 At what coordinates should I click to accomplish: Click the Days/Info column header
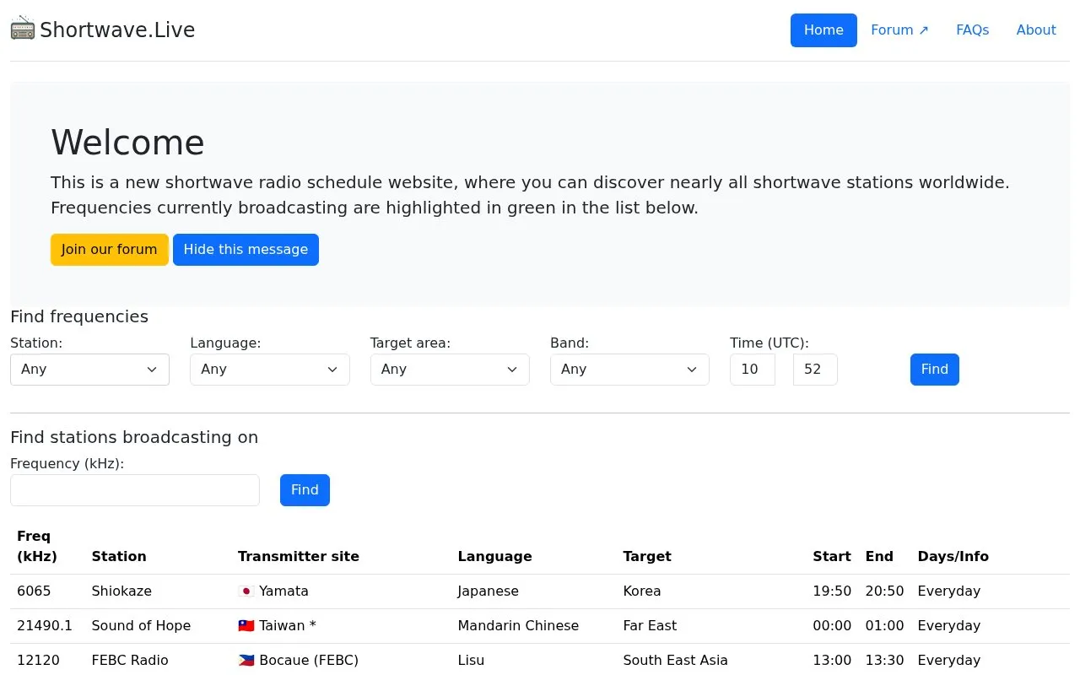[953, 556]
